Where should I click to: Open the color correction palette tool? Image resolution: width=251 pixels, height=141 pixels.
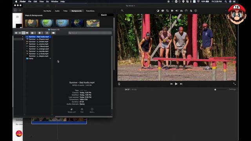coord(163,11)
